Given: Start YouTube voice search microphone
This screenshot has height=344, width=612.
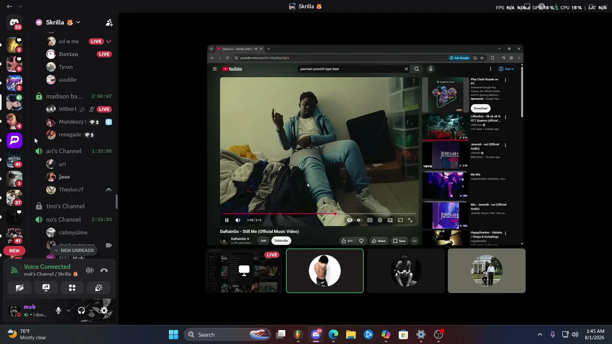Looking at the screenshot, I should (x=430, y=69).
